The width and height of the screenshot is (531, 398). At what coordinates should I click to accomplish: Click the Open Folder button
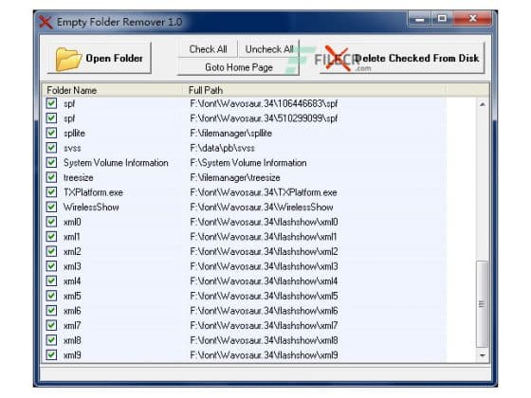click(x=99, y=58)
